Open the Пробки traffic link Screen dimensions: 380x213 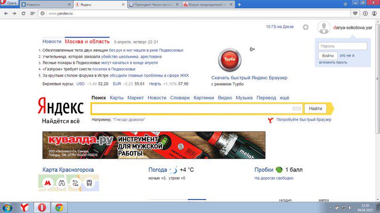click(x=264, y=170)
